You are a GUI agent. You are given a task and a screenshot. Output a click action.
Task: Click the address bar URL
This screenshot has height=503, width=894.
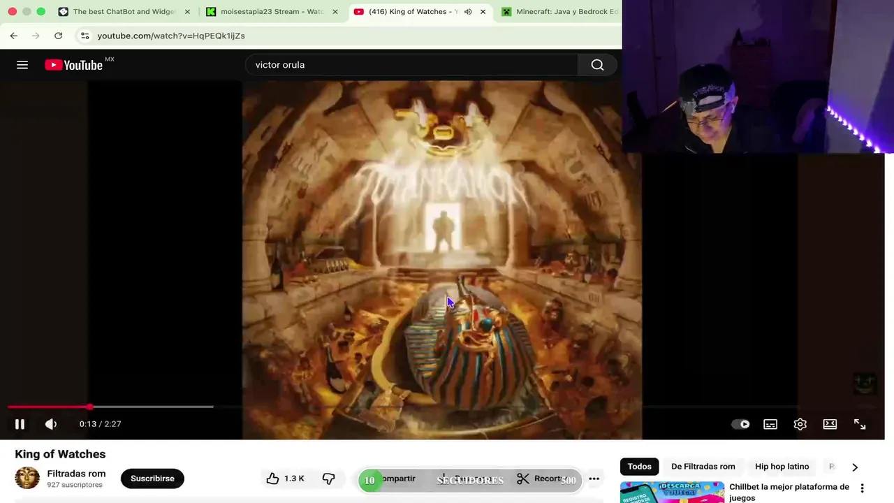click(171, 36)
